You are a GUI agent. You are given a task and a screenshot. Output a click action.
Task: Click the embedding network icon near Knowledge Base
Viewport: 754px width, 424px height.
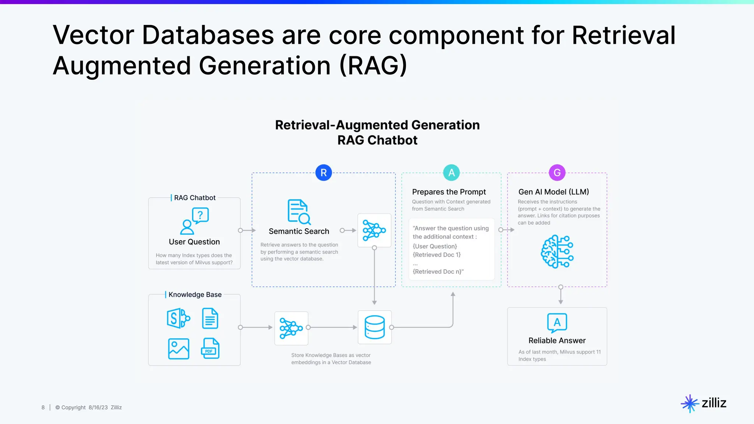(291, 328)
